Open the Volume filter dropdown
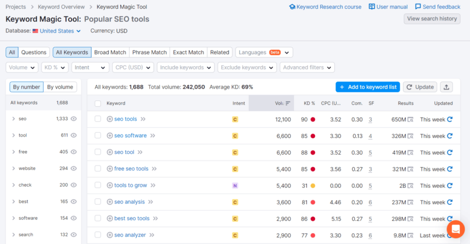The image size is (470, 244). 22,67
